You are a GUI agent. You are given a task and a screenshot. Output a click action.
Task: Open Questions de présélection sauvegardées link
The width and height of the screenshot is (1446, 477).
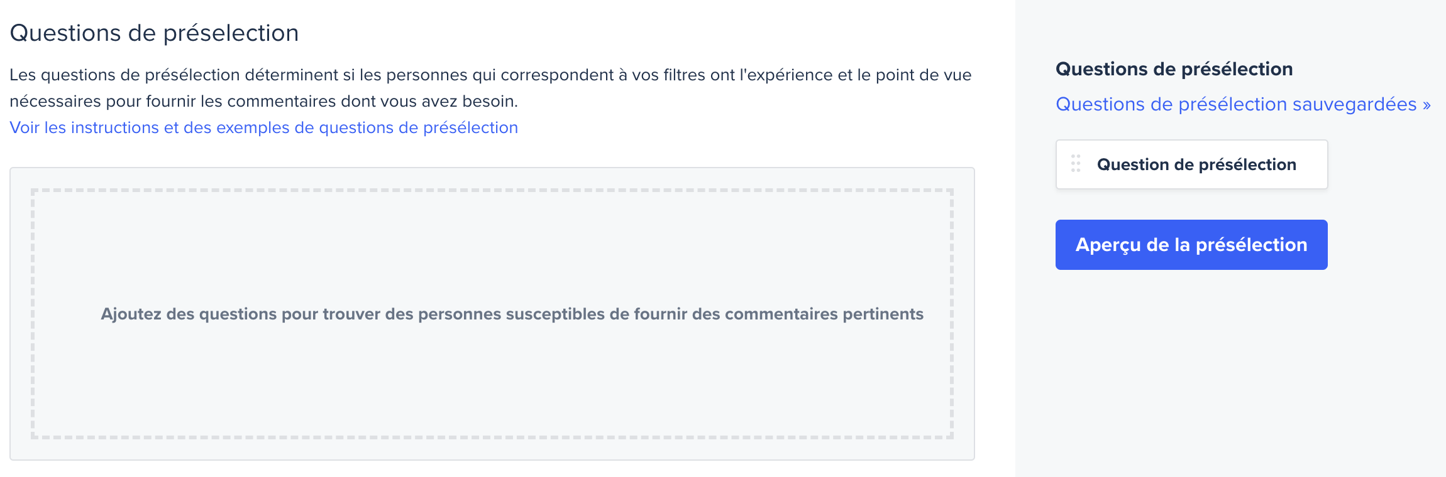pos(1243,104)
